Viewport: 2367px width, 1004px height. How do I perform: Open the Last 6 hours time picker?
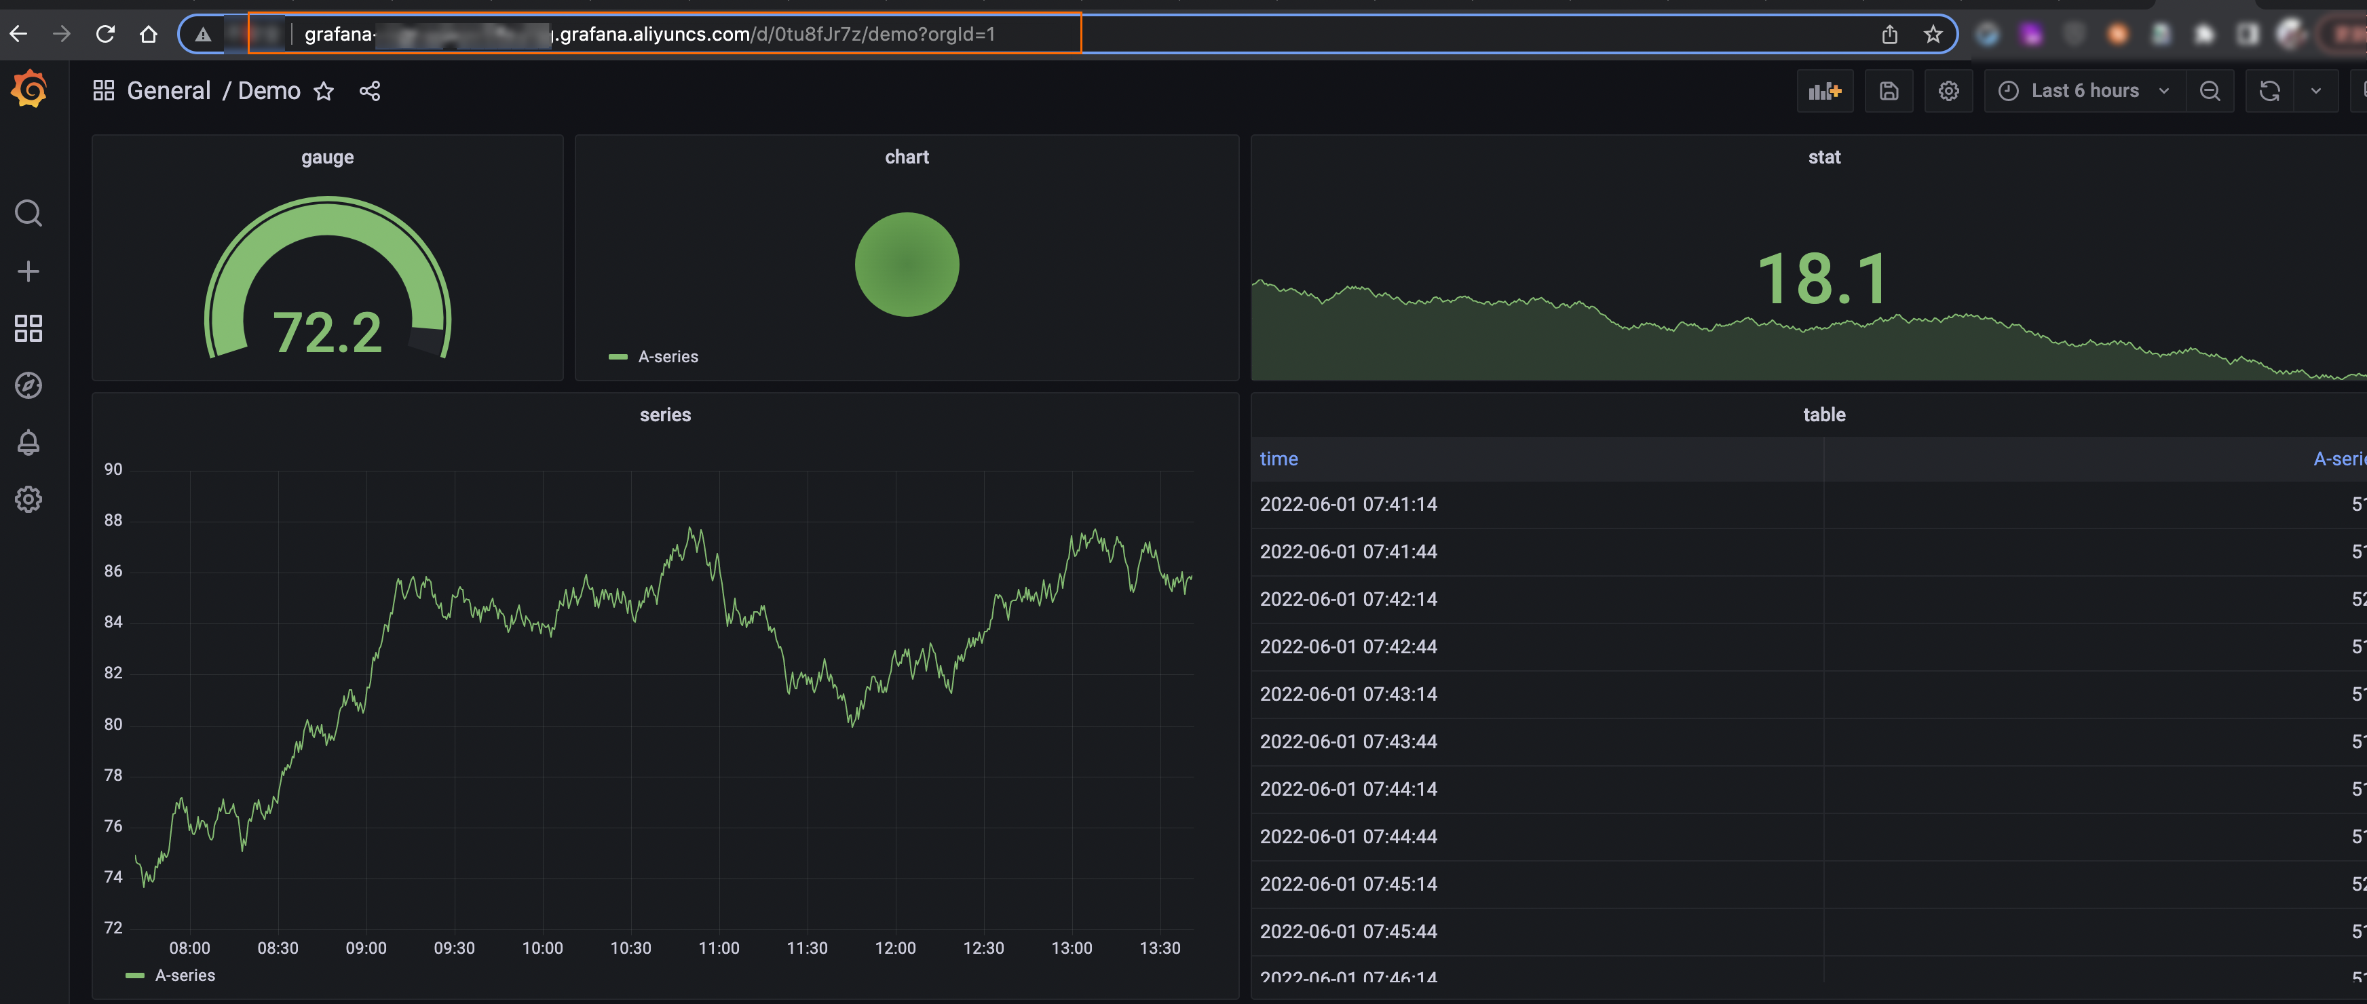tap(2083, 91)
